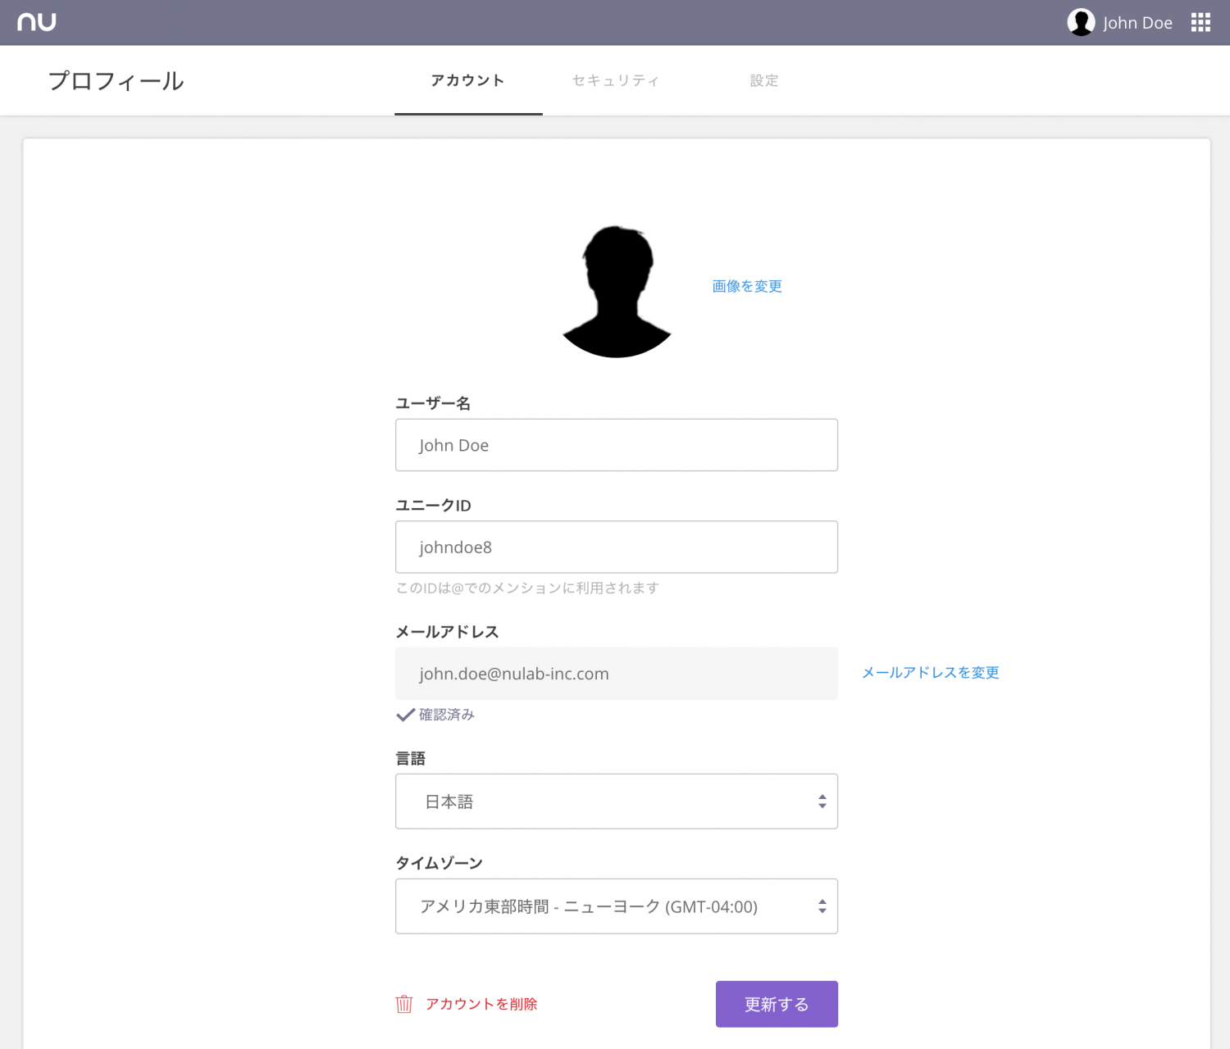Open the apps grid menu icon
Image resolution: width=1230 pixels, height=1049 pixels.
tap(1200, 22)
